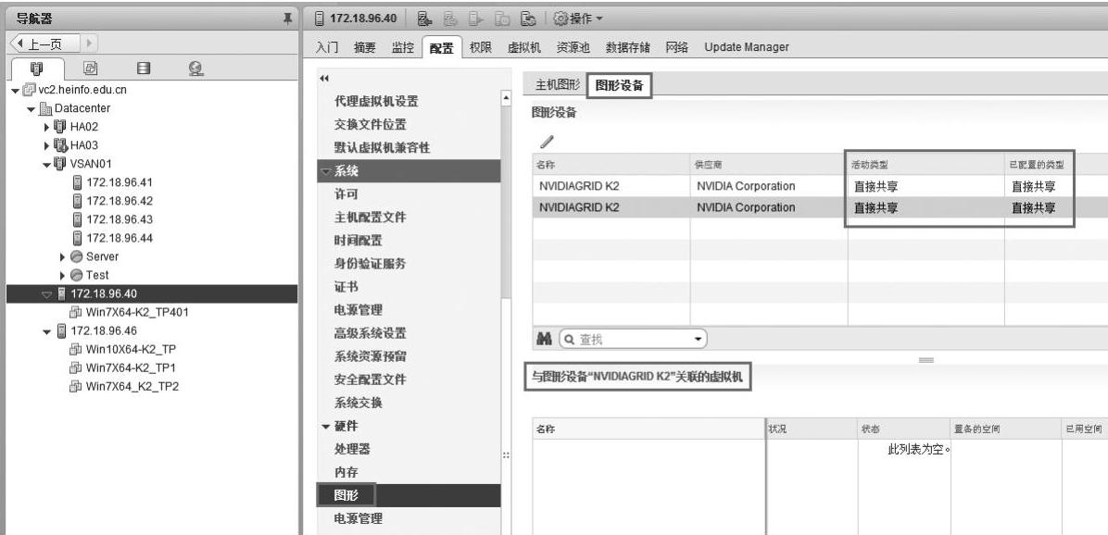Open the Storage inventory tab icon

pyautogui.click(x=144, y=68)
